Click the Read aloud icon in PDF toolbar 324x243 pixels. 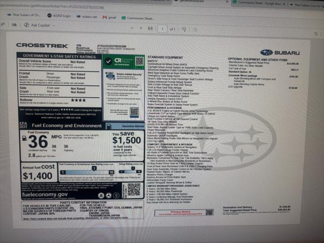(x=3, y=24)
